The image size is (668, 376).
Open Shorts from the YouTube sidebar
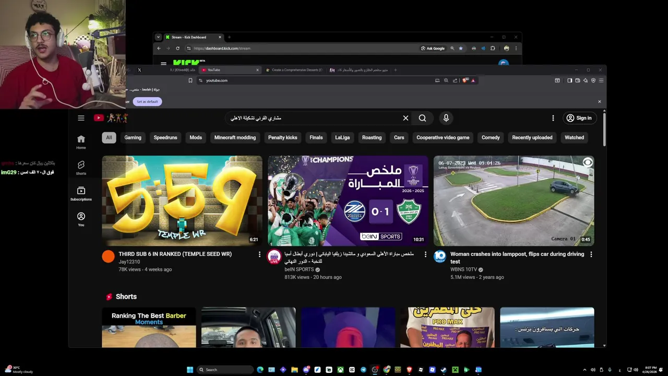tap(81, 168)
